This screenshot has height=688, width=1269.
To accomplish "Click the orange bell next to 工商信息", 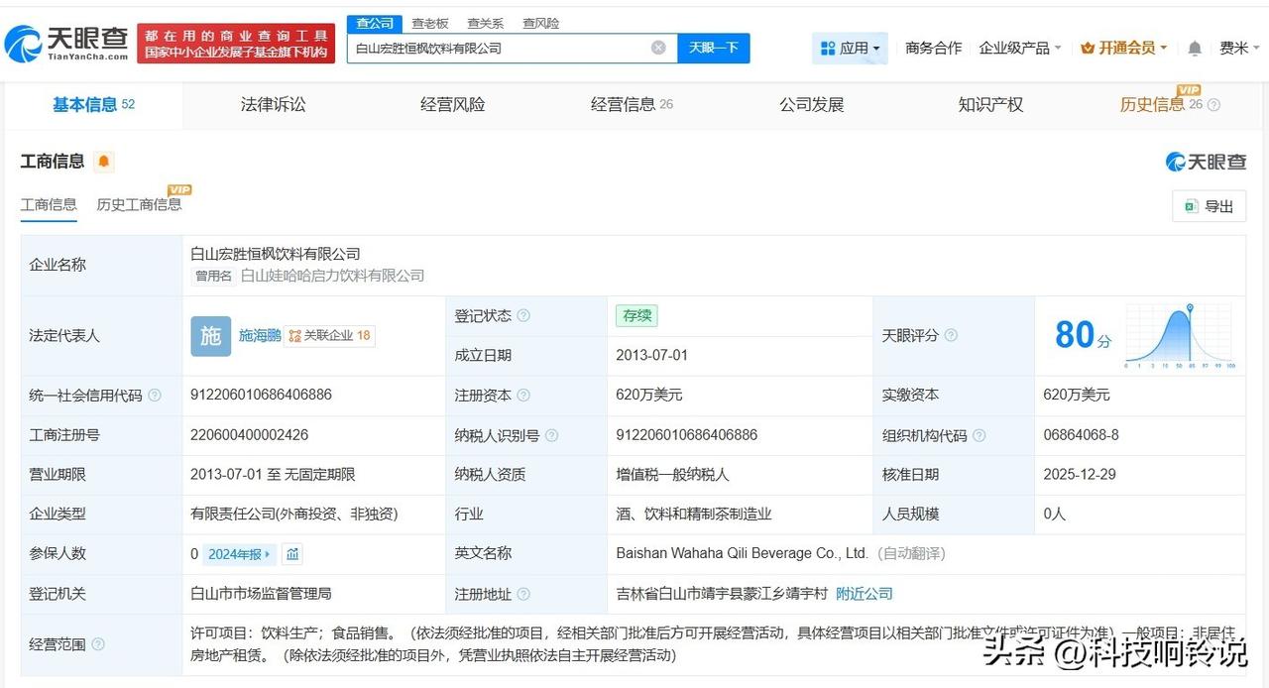I will point(104,162).
